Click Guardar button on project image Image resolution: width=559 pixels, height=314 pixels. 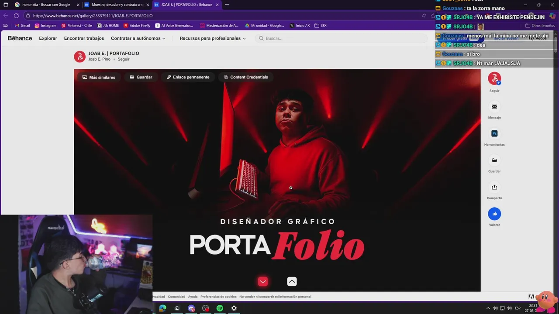tap(141, 77)
